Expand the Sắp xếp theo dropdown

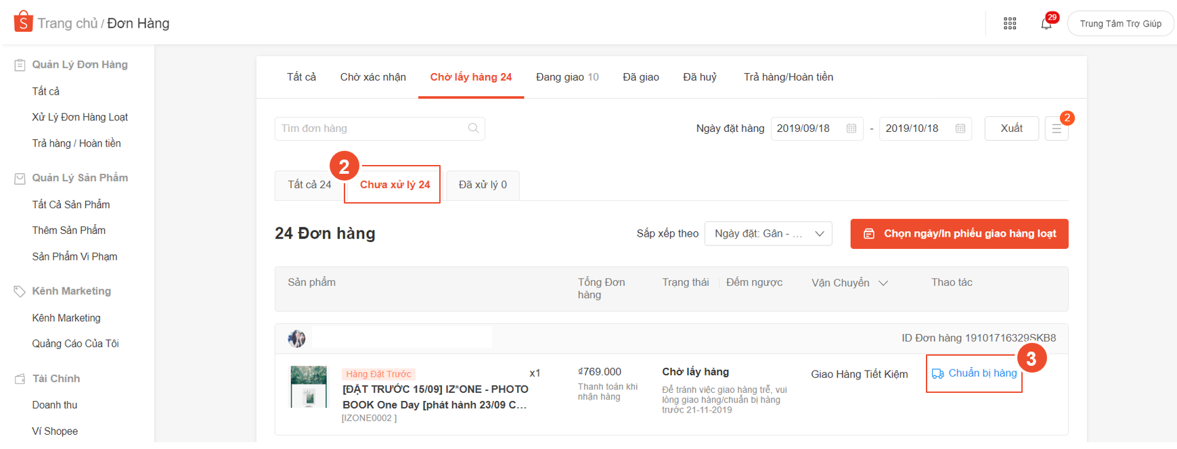tap(768, 234)
